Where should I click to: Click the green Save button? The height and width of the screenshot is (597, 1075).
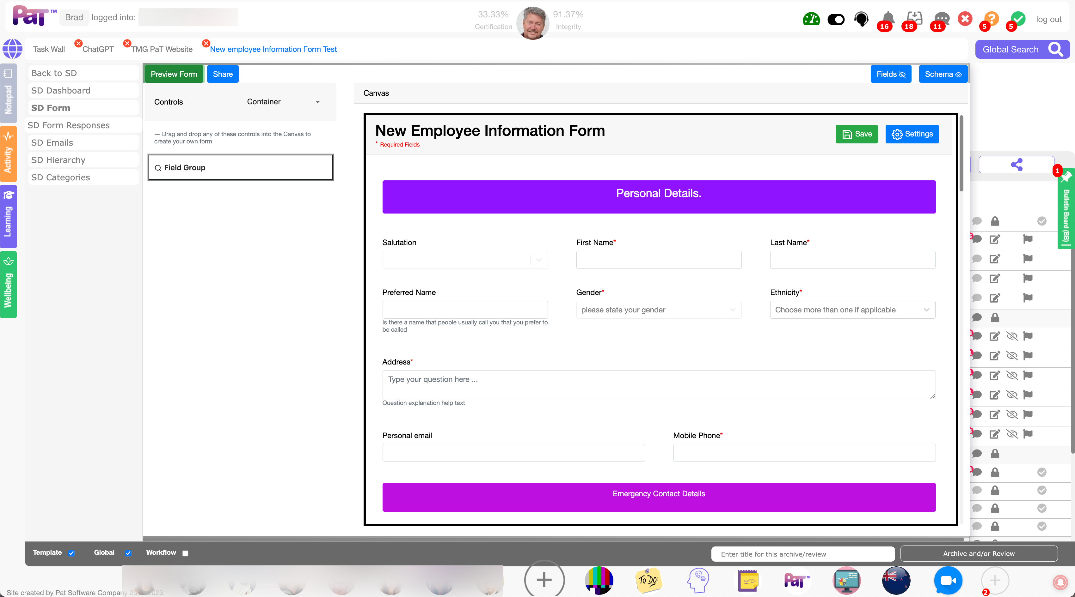coord(856,134)
